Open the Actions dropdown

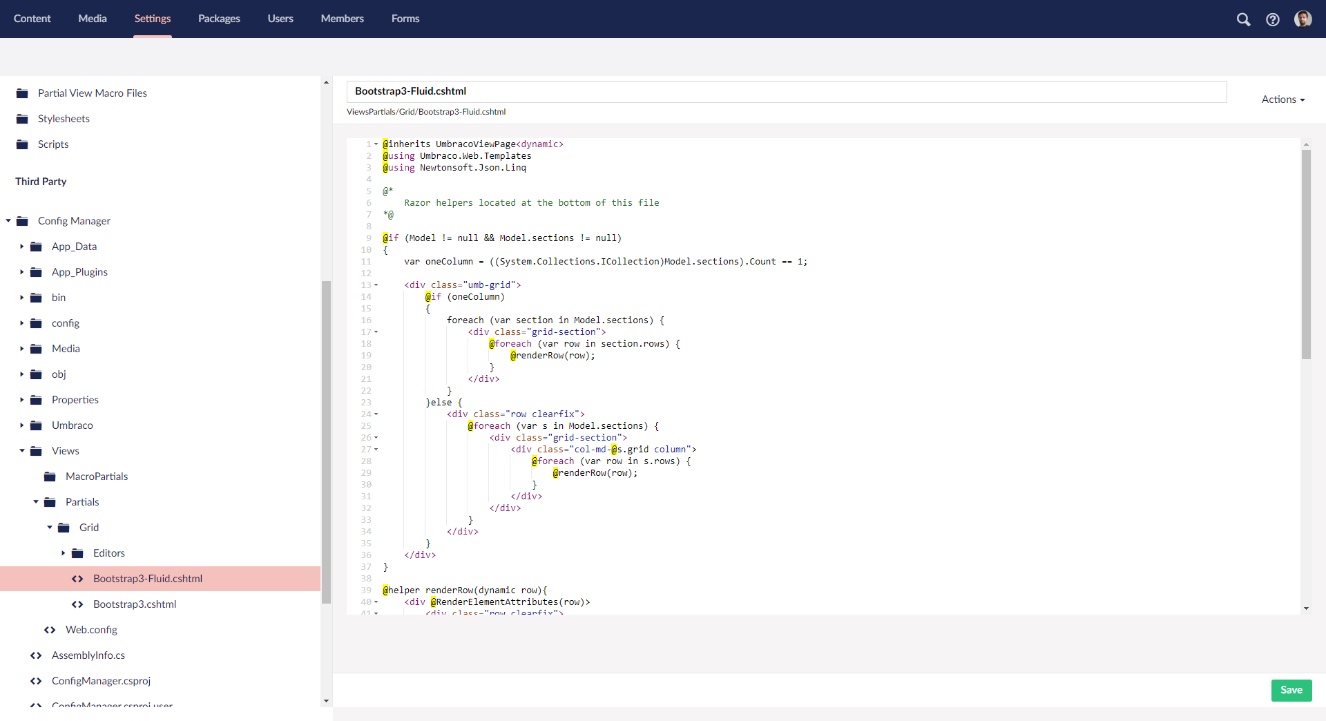[1283, 99]
